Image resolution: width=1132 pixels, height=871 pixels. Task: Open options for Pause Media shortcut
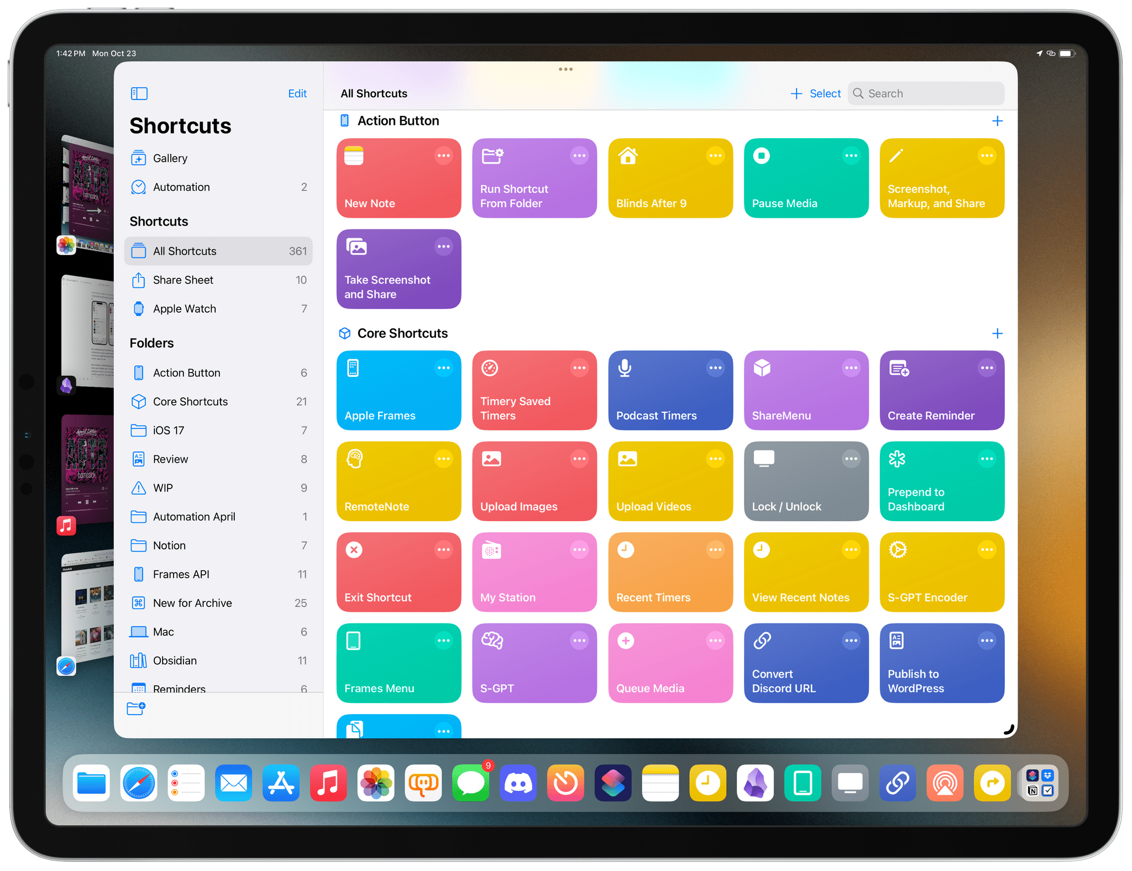pos(851,155)
